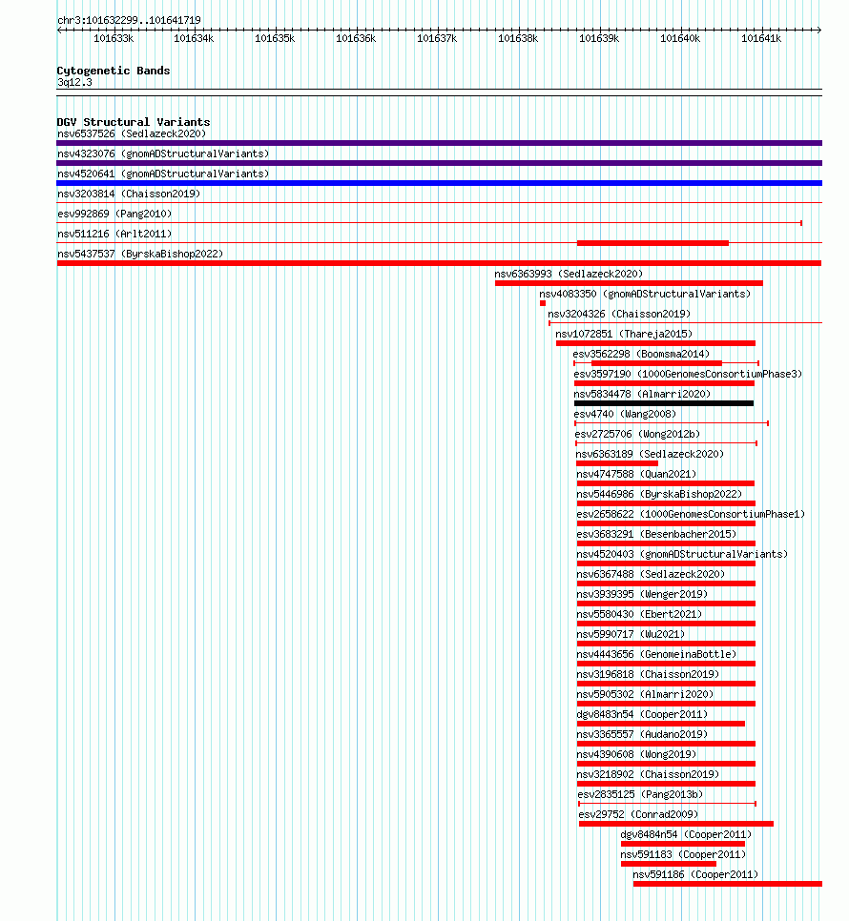This screenshot has width=849, height=921.
Task: Open esv3683291 (Besenbacher2015) label
Action: coord(656,533)
